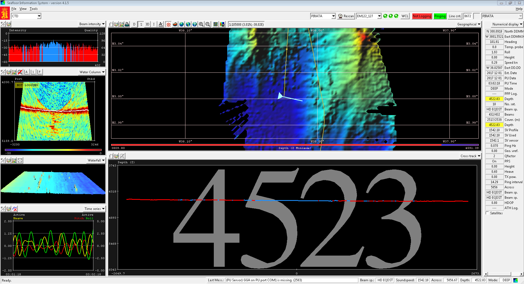Viewport: 524px width, 284px height.
Task: Click the map scale field 1:105000
Action: click(x=246, y=25)
